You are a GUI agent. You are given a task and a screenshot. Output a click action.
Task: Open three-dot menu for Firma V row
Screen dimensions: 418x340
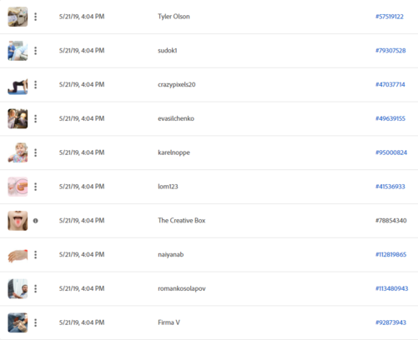(x=35, y=322)
